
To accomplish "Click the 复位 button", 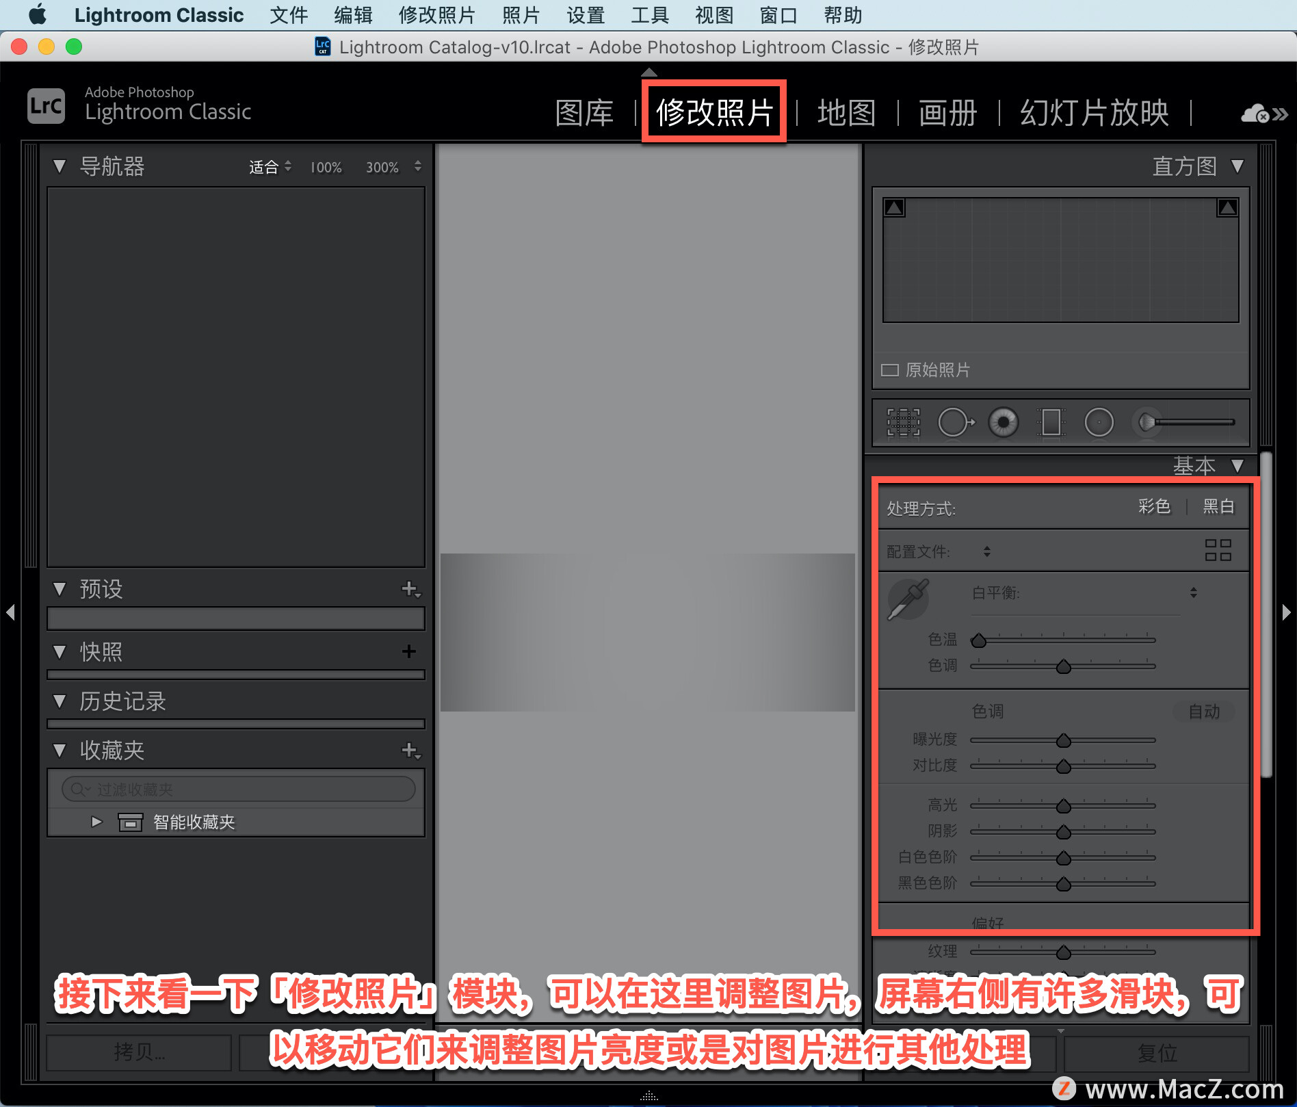I will (1157, 1052).
